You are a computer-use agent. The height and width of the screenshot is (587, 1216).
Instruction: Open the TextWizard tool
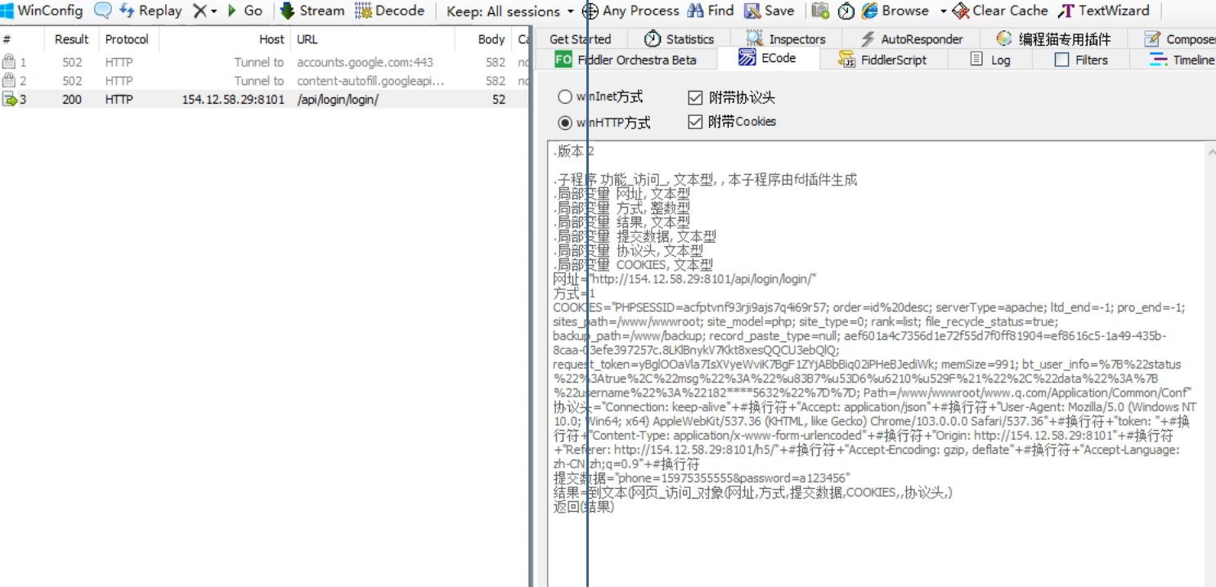pos(1104,11)
